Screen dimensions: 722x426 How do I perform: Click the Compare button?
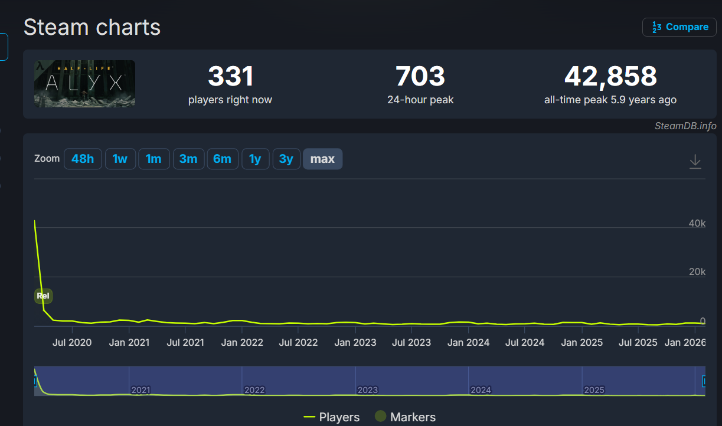tap(679, 27)
